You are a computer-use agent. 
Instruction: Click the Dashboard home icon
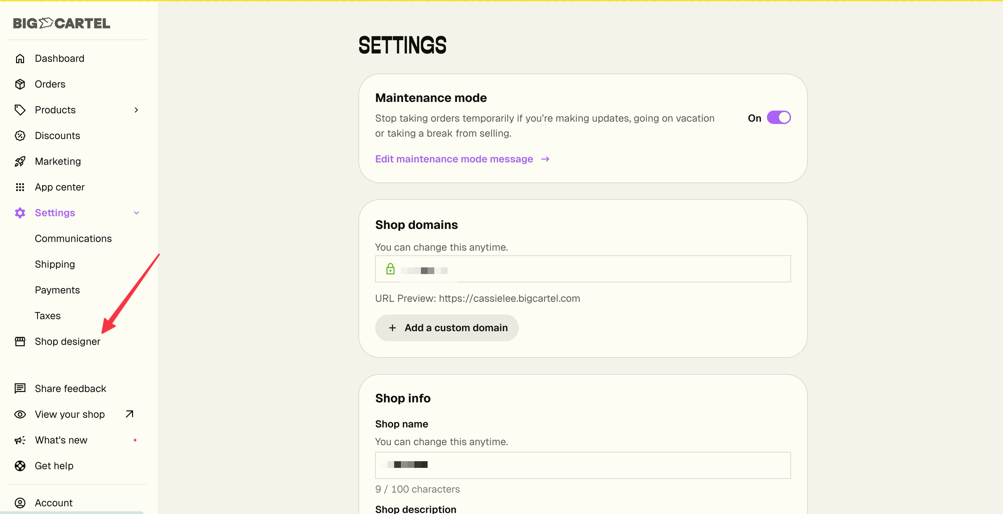point(20,58)
